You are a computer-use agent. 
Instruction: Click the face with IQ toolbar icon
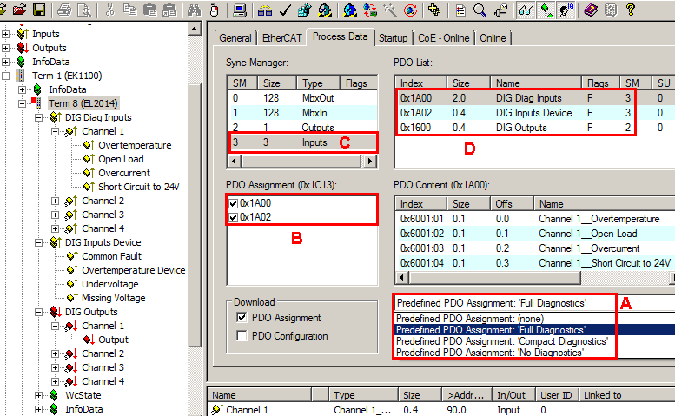tap(566, 10)
